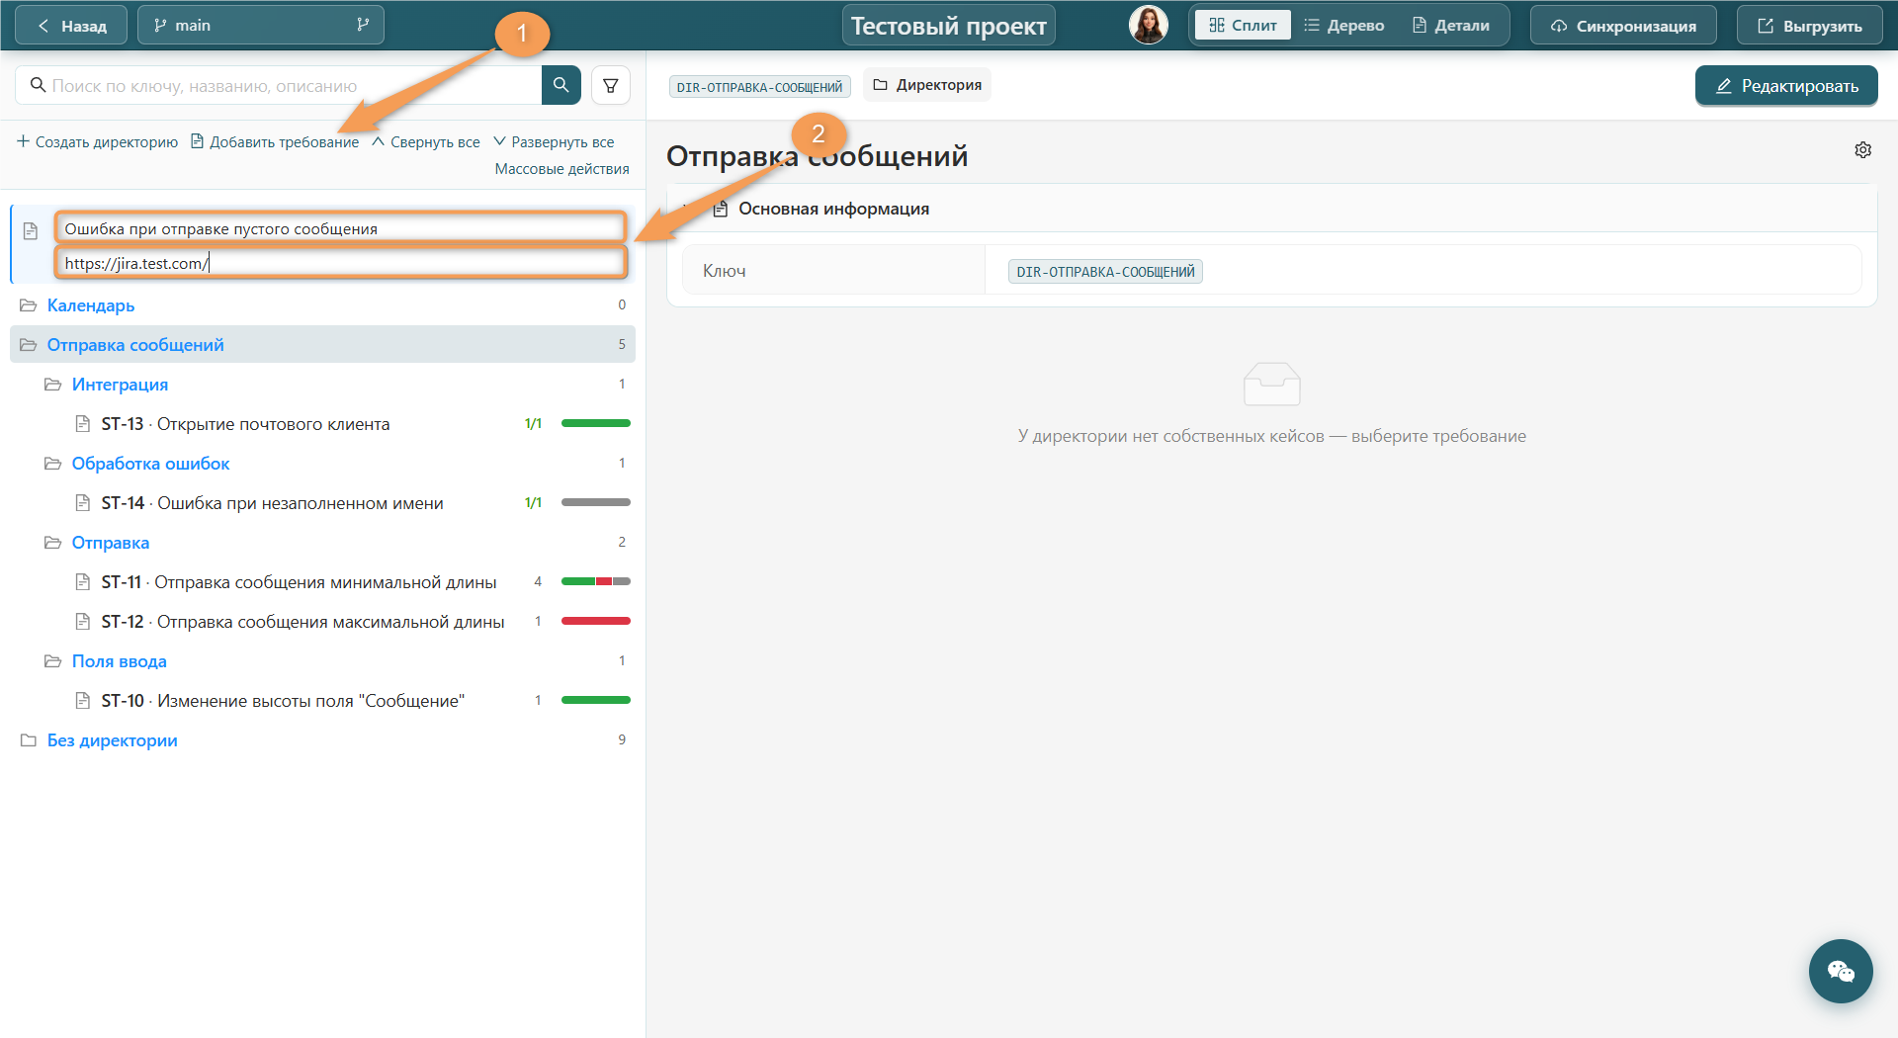Click Свернуть все to collapse tree
1898x1038 pixels.
426,142
